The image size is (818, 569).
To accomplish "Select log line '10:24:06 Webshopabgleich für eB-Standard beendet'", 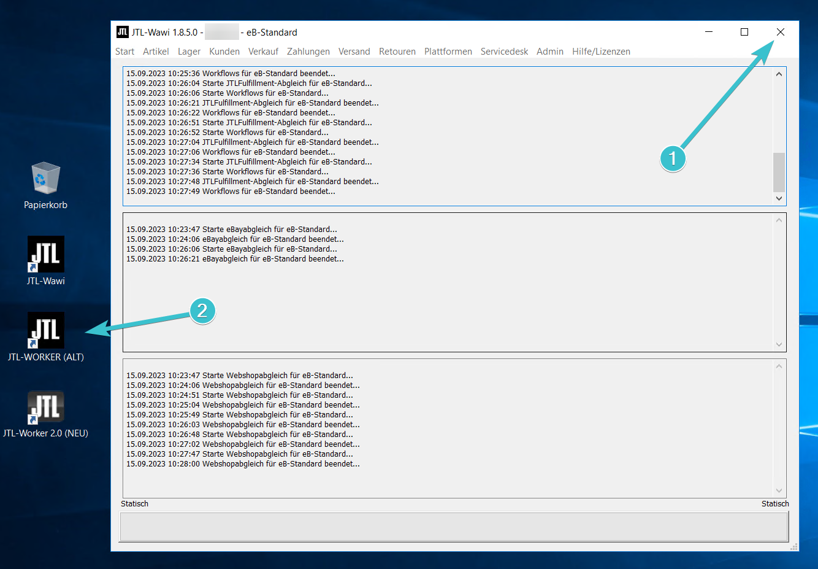I will (x=243, y=385).
